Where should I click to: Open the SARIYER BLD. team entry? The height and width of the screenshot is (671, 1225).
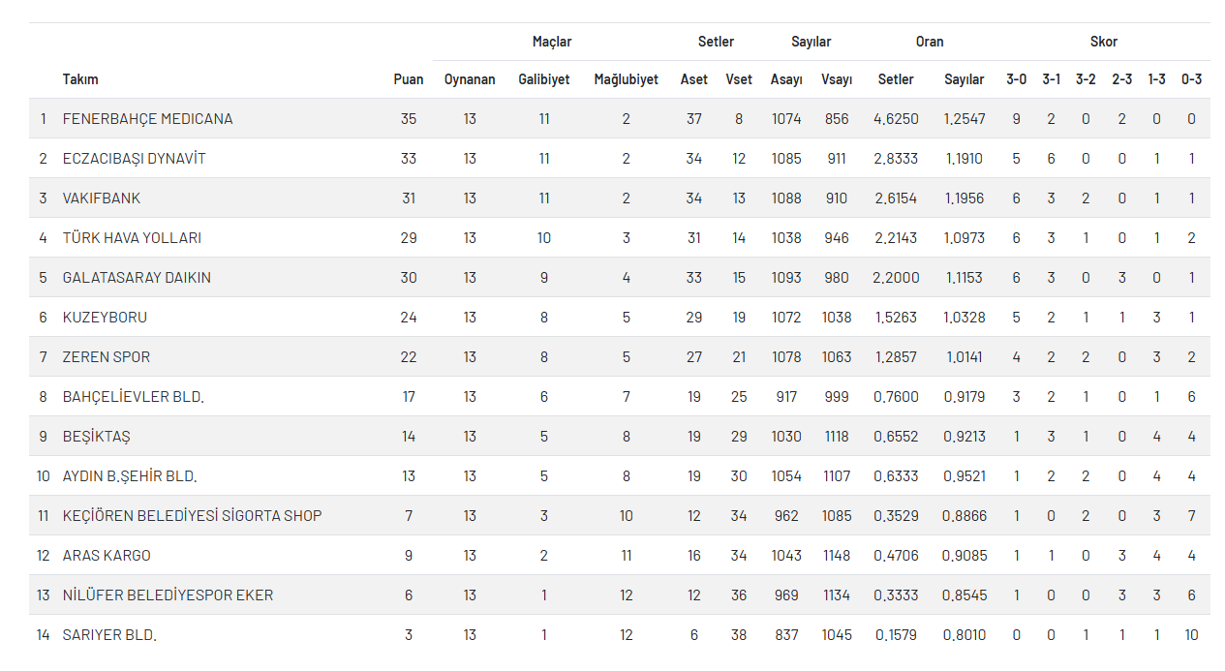point(109,635)
